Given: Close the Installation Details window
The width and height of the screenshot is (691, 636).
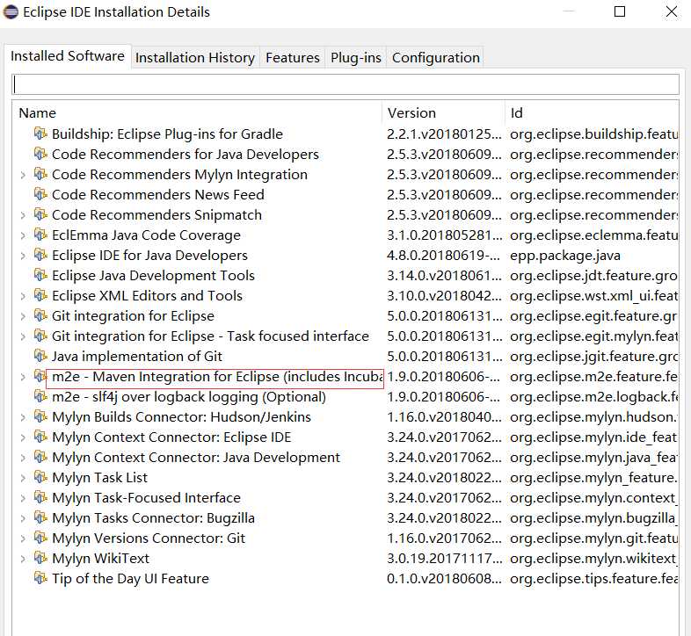Looking at the screenshot, I should coord(672,12).
